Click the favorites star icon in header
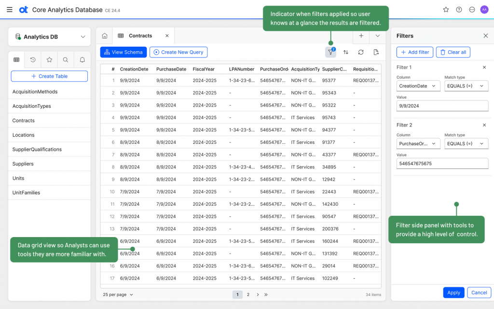494x309 pixels. 446,10
